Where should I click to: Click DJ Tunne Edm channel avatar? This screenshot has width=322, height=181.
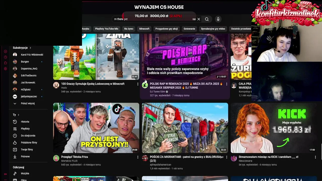pyautogui.click(x=145, y=85)
